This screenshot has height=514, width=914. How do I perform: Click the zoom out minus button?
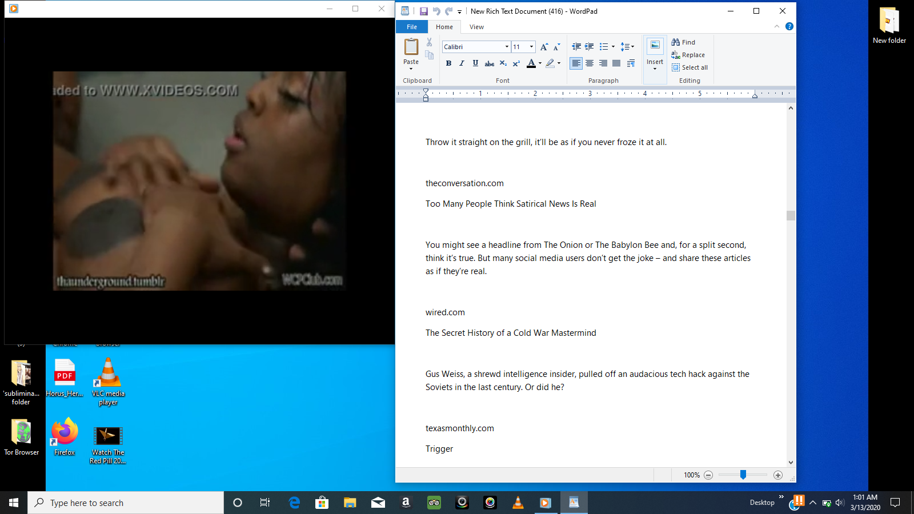708,475
